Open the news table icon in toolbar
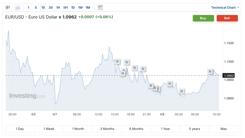Image resolution: width=245 pixels, height=138 pixels. click(100, 7)
